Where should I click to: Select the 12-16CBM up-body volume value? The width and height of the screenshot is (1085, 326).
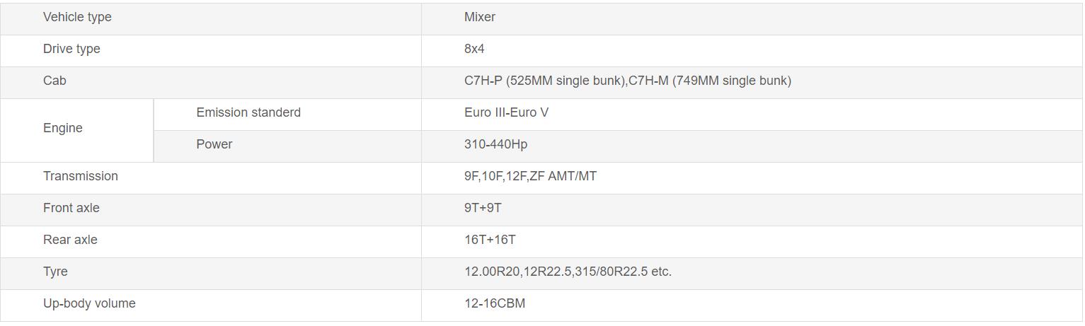[x=495, y=303]
